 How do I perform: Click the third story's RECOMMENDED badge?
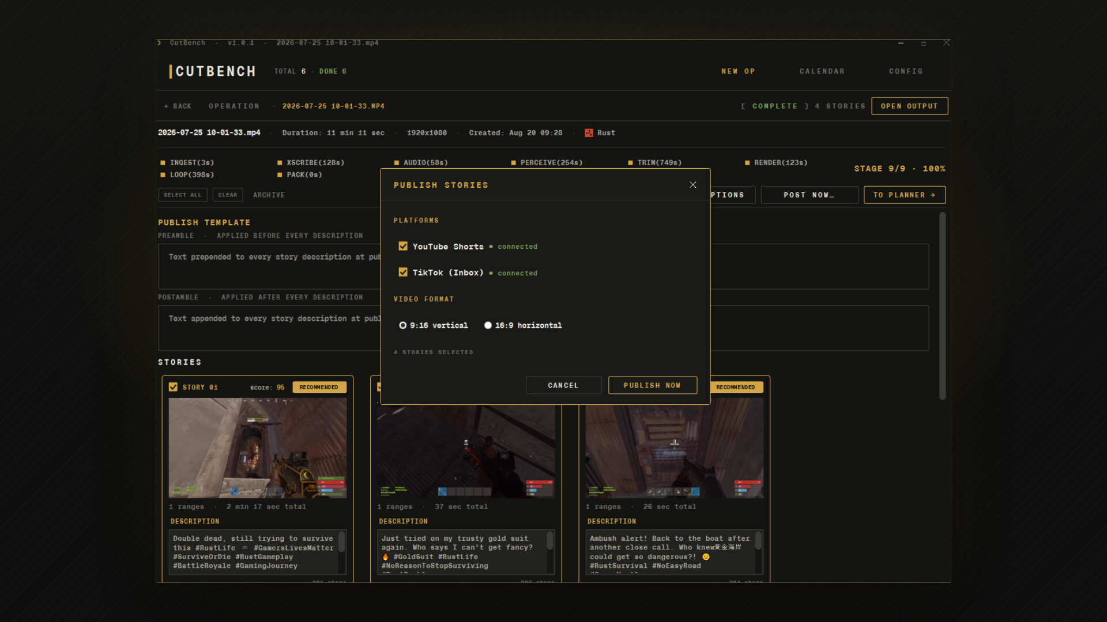[737, 387]
